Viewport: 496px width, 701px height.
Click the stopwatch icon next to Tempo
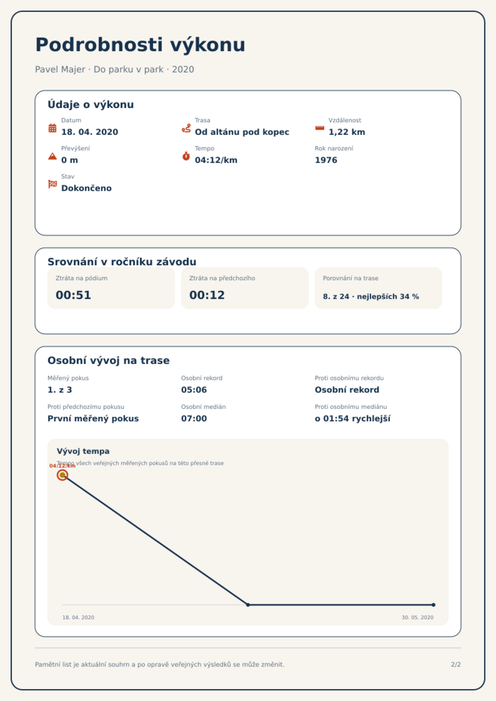(186, 156)
